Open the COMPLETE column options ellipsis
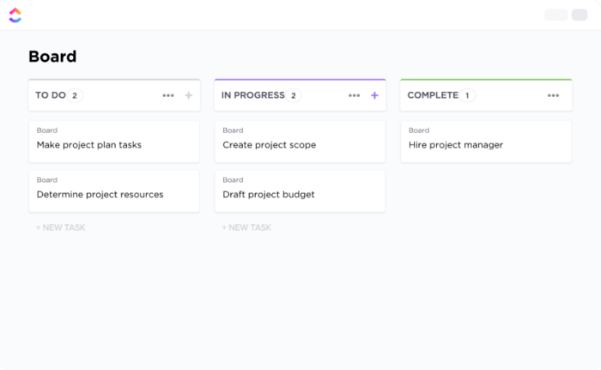 click(554, 95)
